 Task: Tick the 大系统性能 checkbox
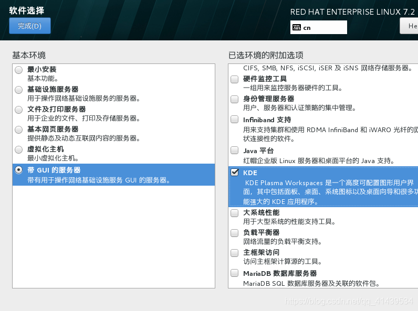(x=235, y=213)
